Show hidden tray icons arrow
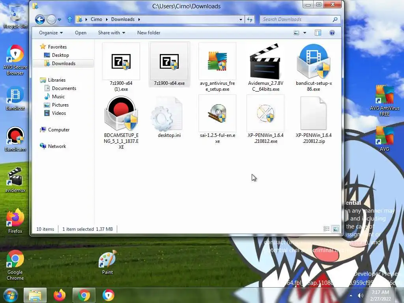The image size is (404, 303). click(351, 296)
